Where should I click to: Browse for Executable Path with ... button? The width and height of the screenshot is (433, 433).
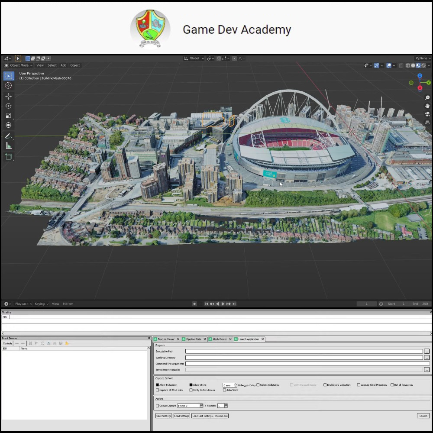tap(427, 352)
